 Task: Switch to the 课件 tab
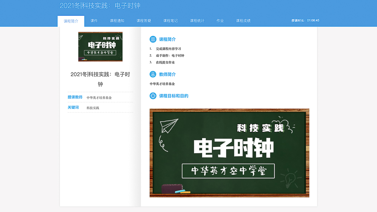(x=94, y=21)
